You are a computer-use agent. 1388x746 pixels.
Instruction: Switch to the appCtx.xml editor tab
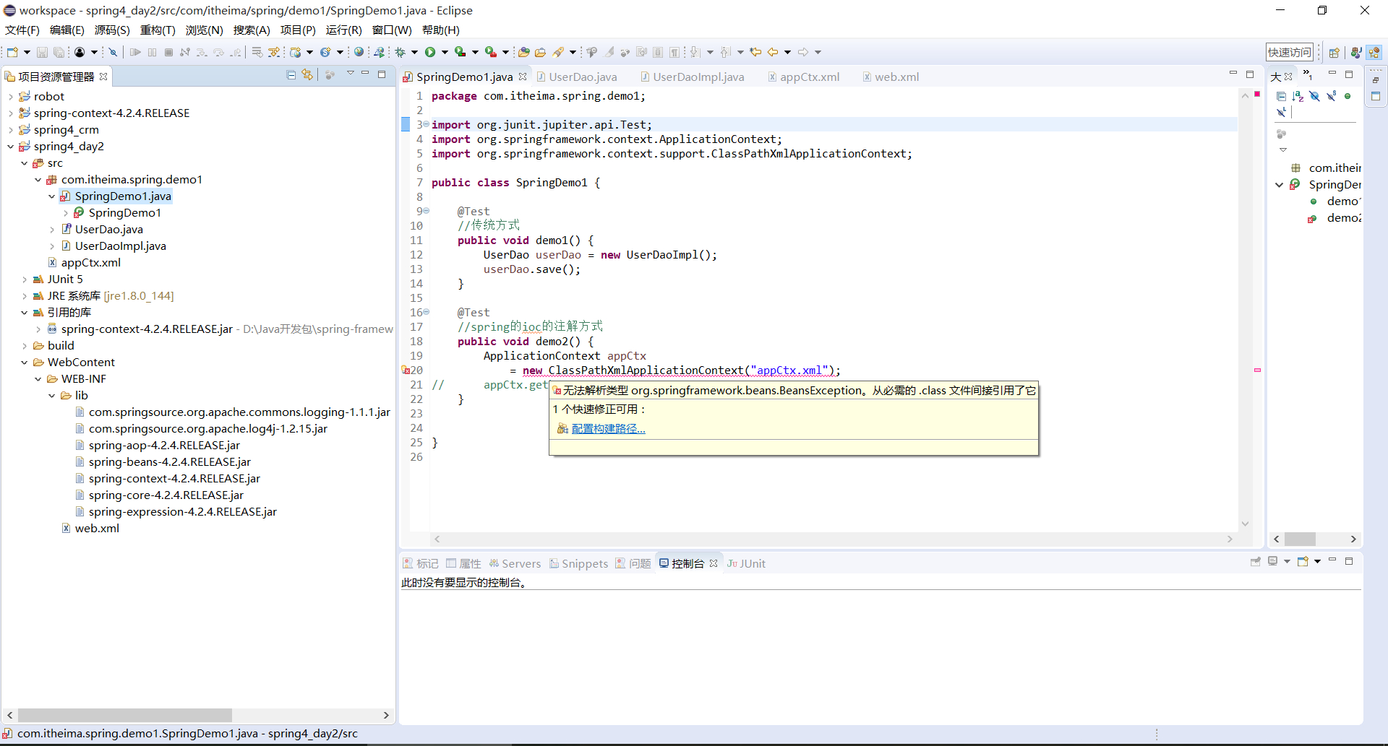pyautogui.click(x=803, y=77)
